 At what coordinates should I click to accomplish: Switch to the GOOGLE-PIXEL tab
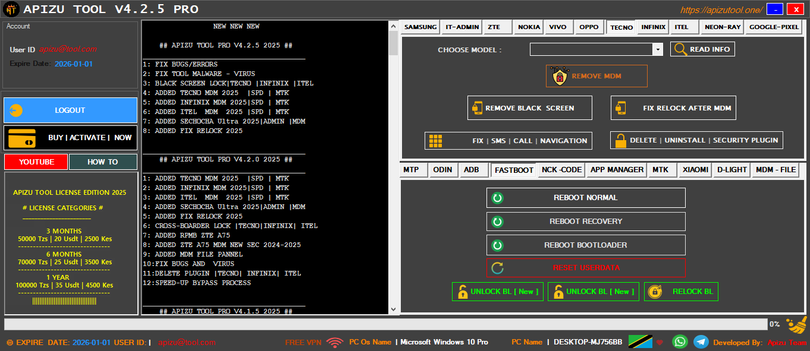(774, 27)
